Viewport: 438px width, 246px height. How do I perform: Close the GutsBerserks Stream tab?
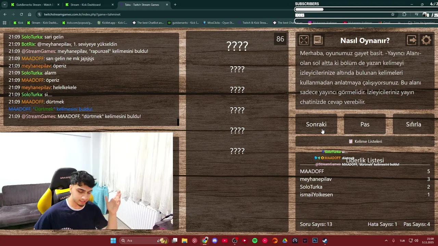tap(58, 5)
